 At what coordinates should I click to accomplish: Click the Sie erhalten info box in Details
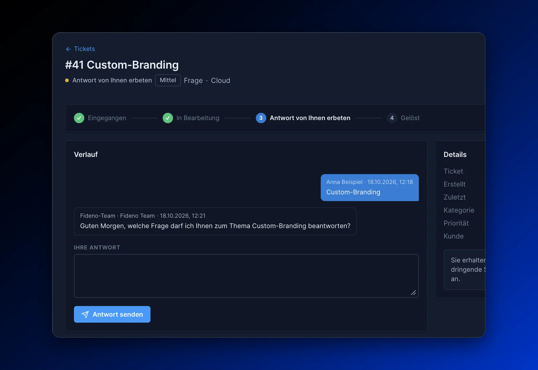pos(464,269)
